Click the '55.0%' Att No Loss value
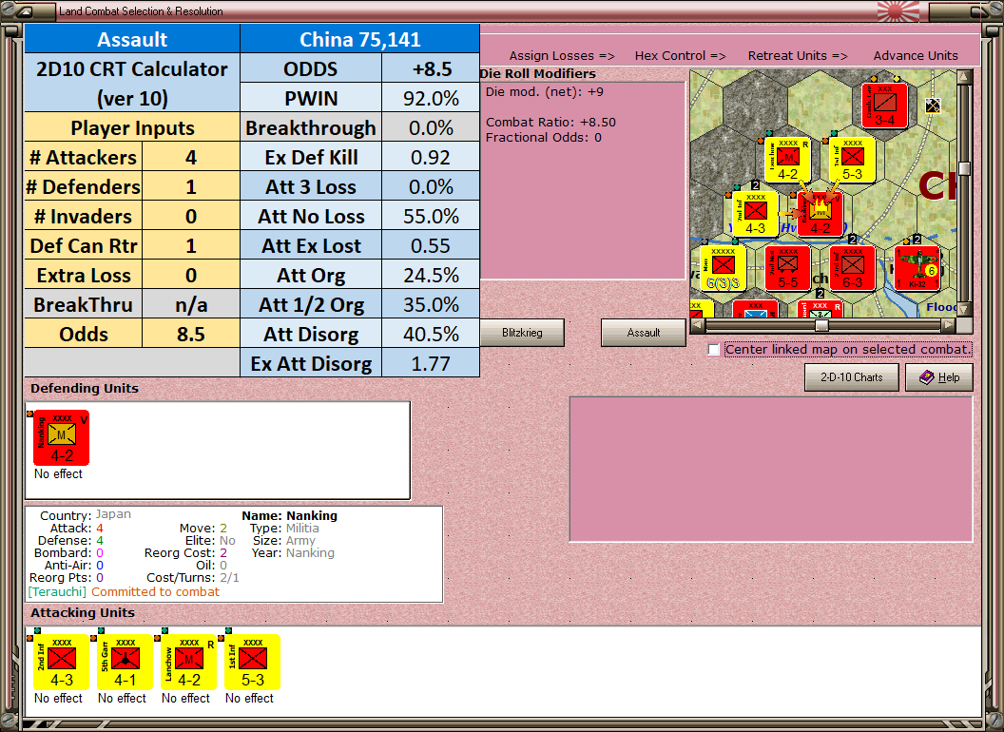This screenshot has height=732, width=1004. pyautogui.click(x=431, y=217)
